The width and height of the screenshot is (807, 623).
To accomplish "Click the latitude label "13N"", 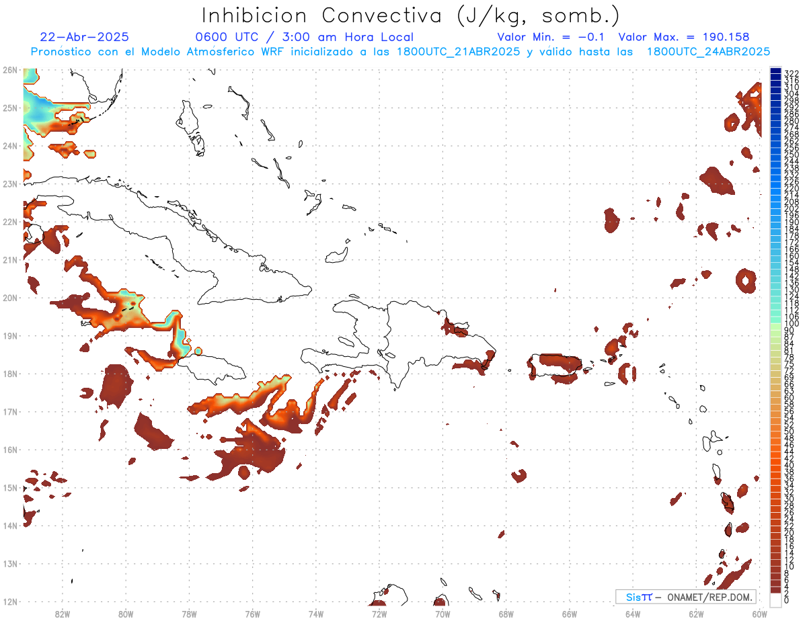I will [x=9, y=563].
